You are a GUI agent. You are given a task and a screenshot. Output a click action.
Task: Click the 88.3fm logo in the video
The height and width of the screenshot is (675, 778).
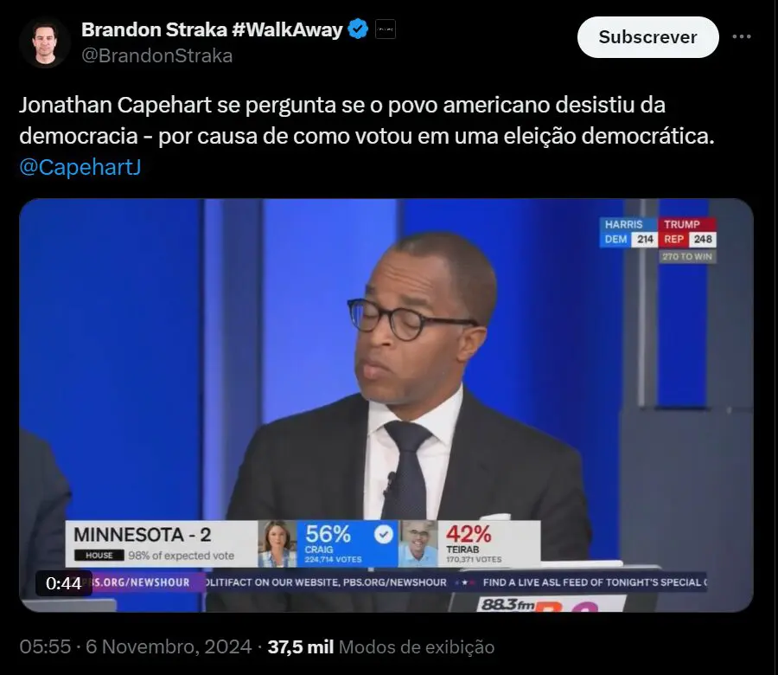tap(506, 604)
